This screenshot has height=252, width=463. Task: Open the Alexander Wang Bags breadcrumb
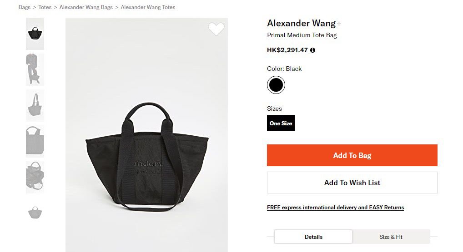click(86, 7)
